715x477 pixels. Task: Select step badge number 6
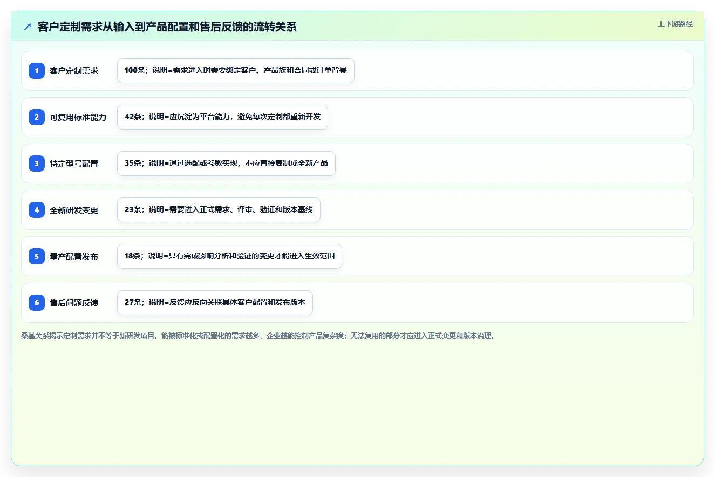[x=37, y=302]
